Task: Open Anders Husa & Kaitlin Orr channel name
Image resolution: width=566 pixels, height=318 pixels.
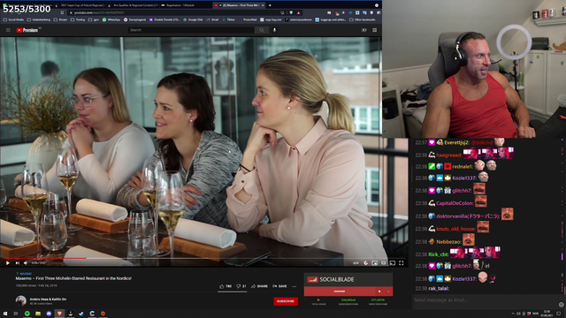Action: pos(48,299)
